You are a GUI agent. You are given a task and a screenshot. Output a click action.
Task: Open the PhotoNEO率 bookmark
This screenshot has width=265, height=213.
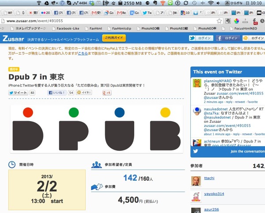[x=205, y=28]
